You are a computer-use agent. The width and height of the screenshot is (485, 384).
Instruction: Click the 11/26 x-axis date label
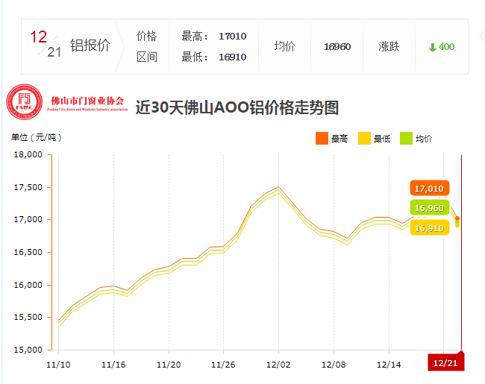(223, 365)
